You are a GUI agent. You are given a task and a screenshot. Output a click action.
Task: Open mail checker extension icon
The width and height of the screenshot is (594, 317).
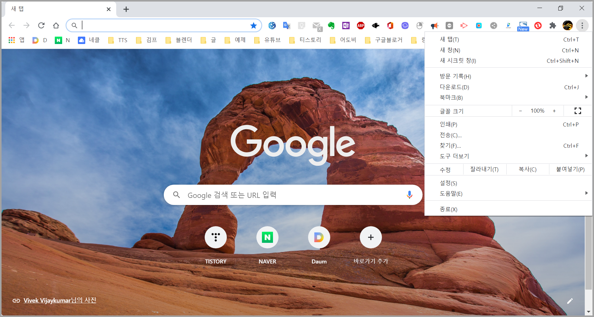(x=317, y=26)
